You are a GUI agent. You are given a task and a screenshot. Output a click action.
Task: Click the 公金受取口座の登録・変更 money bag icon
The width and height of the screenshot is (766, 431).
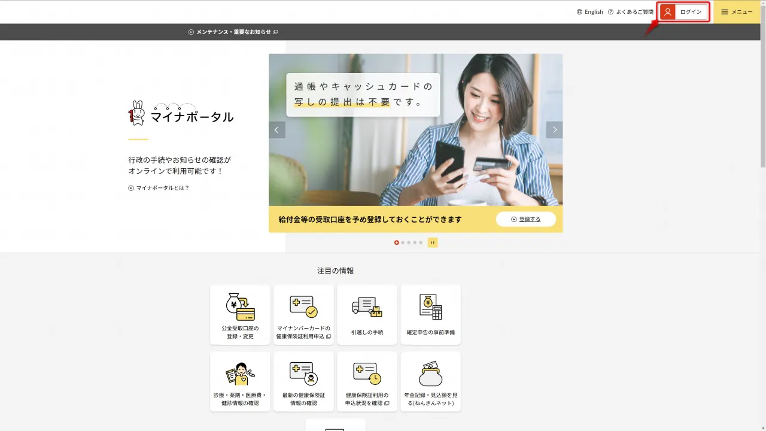[240, 307]
